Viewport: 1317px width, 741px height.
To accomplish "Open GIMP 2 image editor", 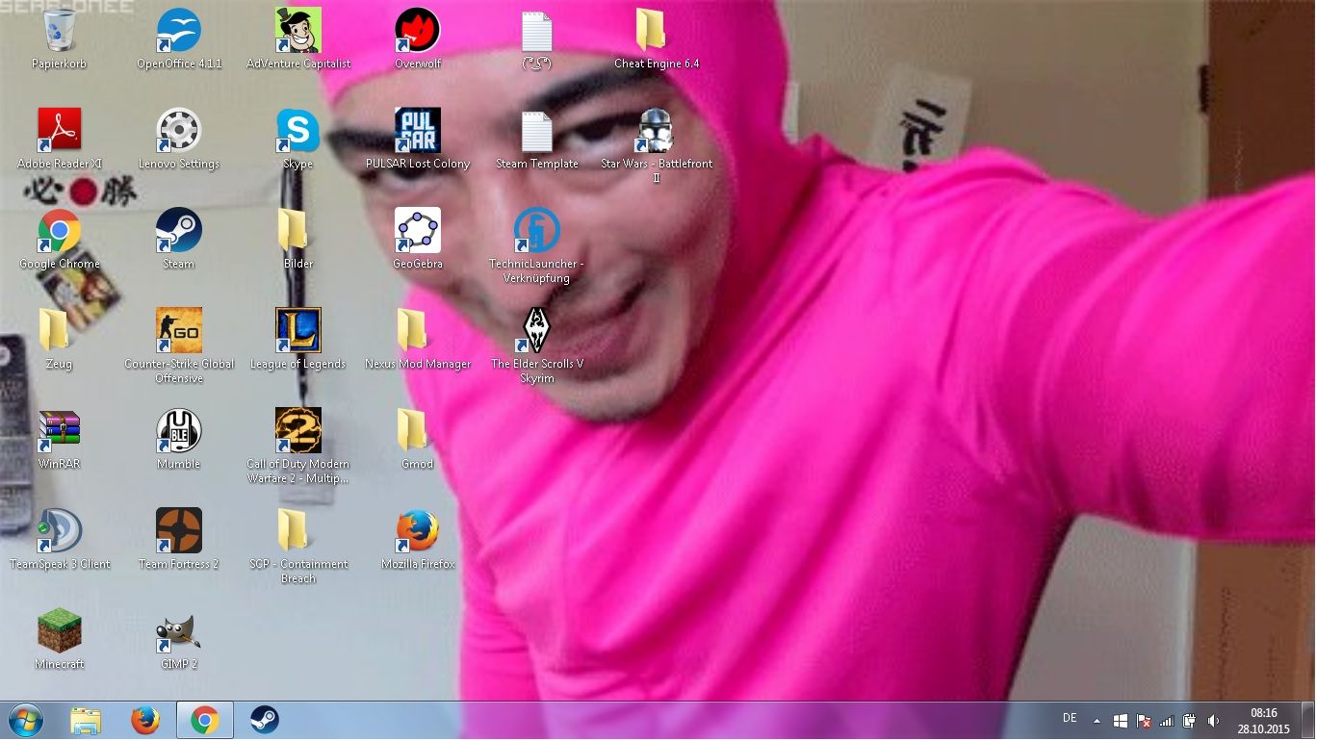I will point(178,632).
